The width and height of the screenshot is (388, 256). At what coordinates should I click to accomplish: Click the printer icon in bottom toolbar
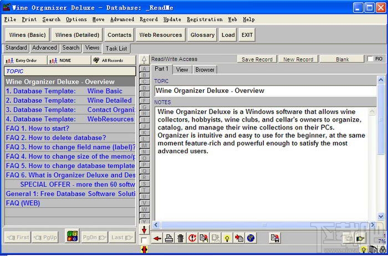pos(169,238)
